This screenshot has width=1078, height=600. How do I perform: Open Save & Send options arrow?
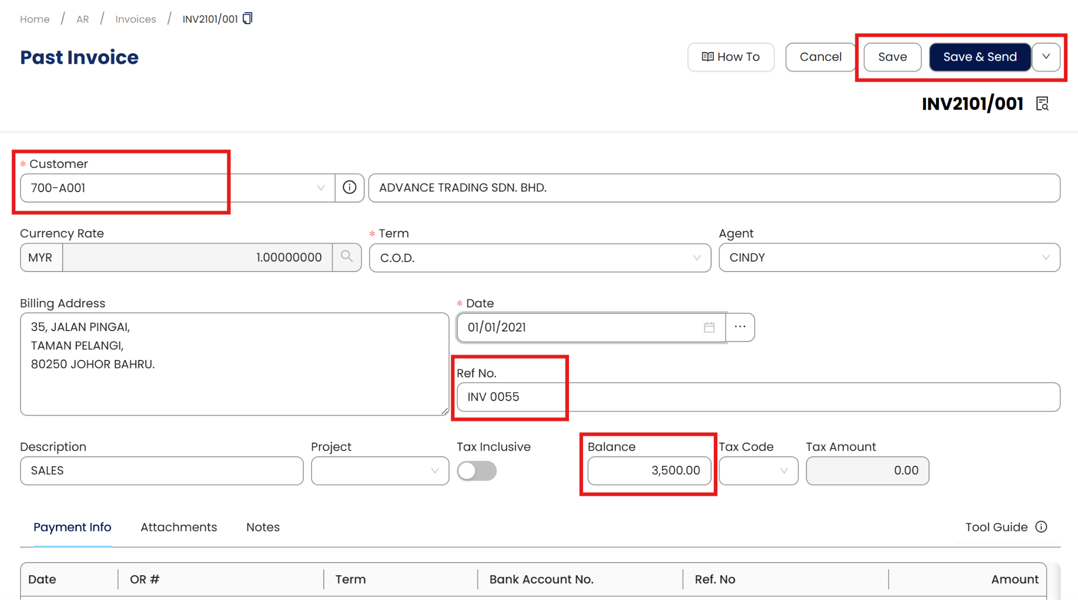[x=1046, y=57]
